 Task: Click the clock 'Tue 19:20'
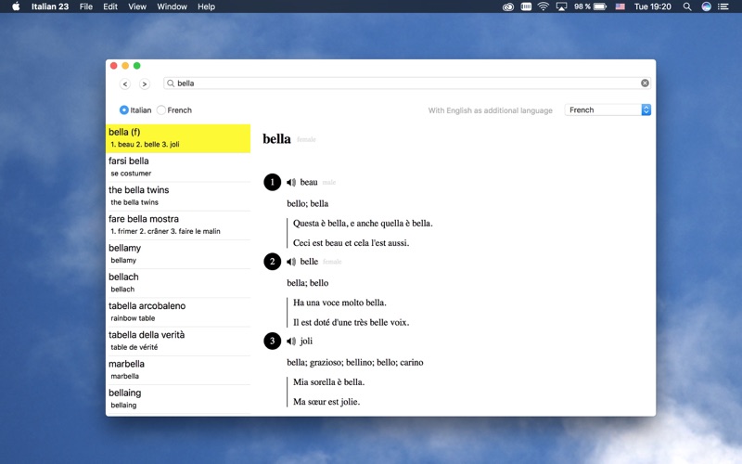[653, 6]
